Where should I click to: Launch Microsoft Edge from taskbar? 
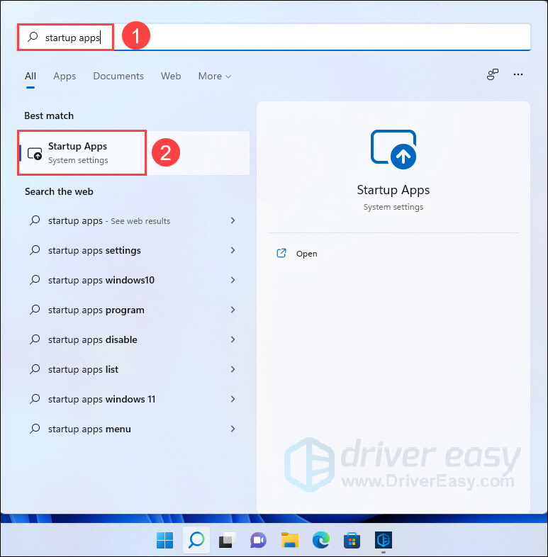pyautogui.click(x=321, y=540)
